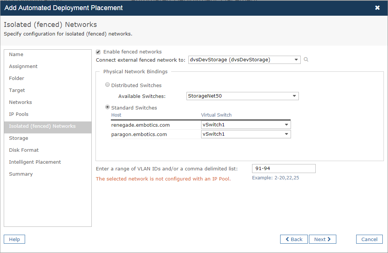Click the magnifier icon beside external network dropdown
The width and height of the screenshot is (388, 253).
tap(306, 59)
